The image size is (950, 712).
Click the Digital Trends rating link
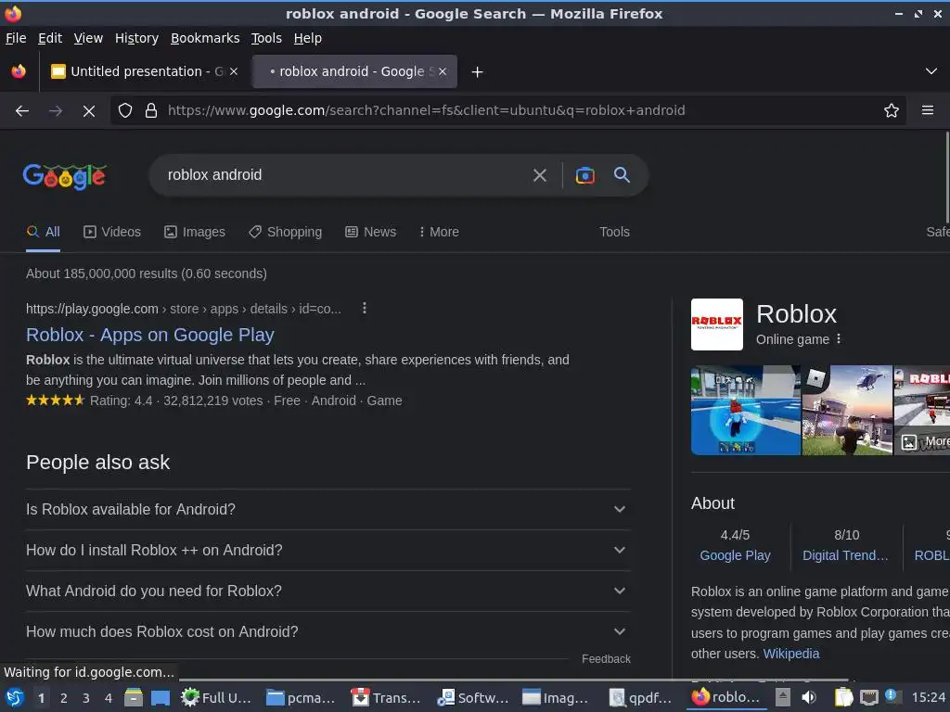click(845, 555)
